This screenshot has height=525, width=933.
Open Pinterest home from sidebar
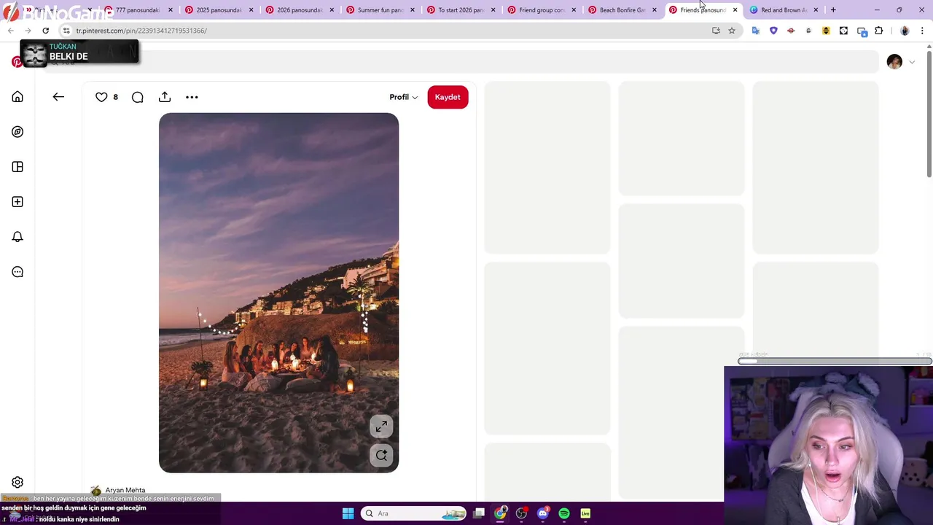click(x=17, y=97)
